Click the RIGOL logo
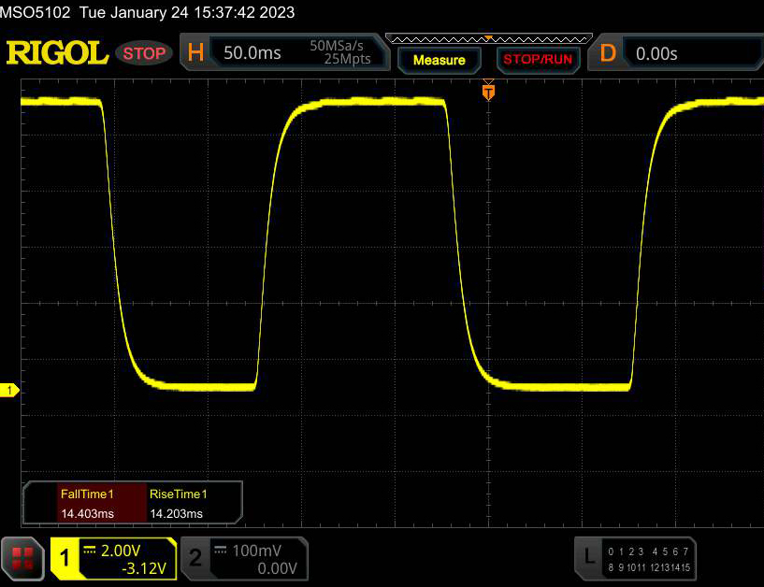The width and height of the screenshot is (764, 587). pos(57,52)
